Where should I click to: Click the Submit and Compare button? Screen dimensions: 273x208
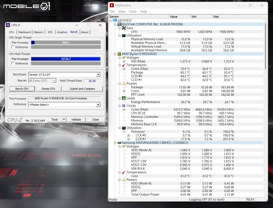tap(82, 89)
